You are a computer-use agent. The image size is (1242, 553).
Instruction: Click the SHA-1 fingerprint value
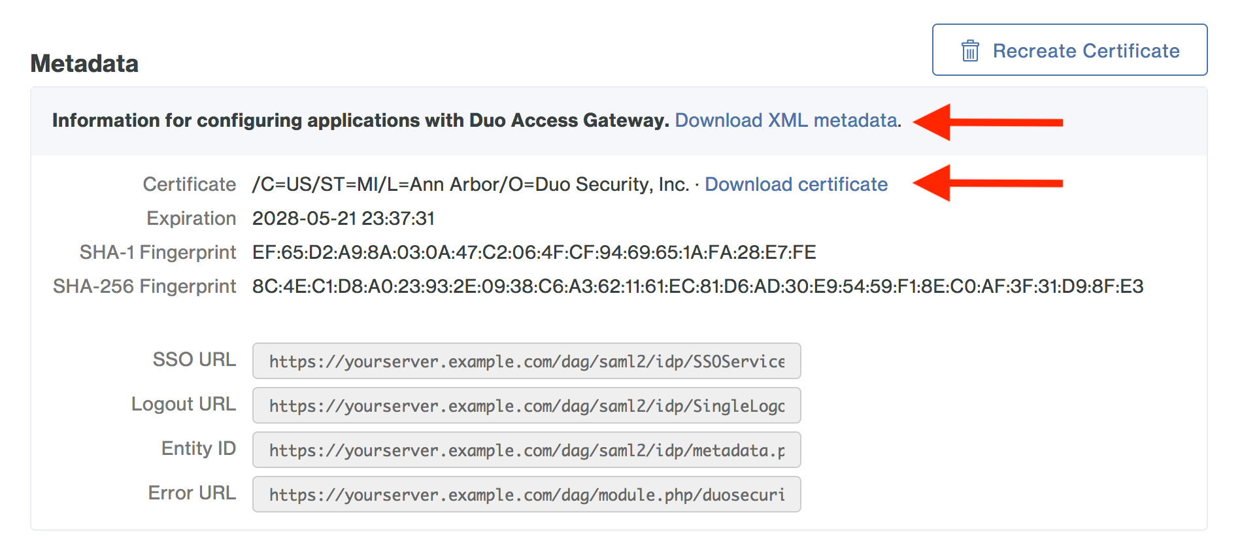tap(533, 252)
